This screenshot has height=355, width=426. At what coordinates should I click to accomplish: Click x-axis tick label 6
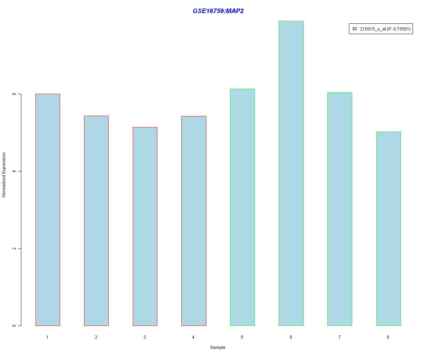click(291, 337)
